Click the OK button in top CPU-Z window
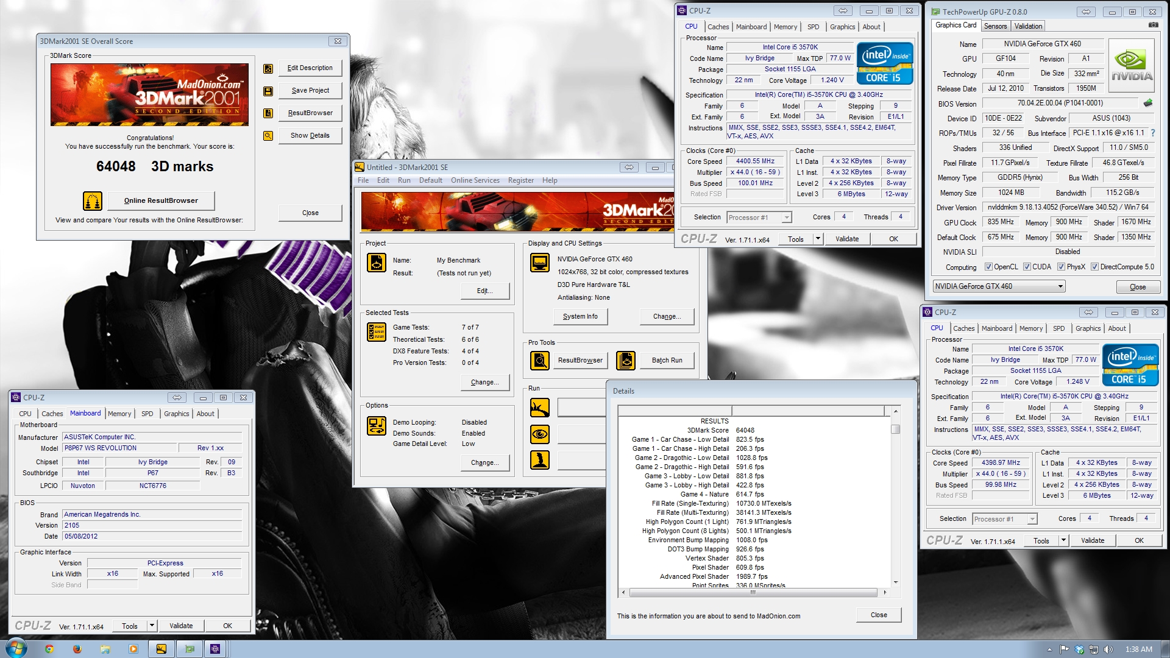 893,239
